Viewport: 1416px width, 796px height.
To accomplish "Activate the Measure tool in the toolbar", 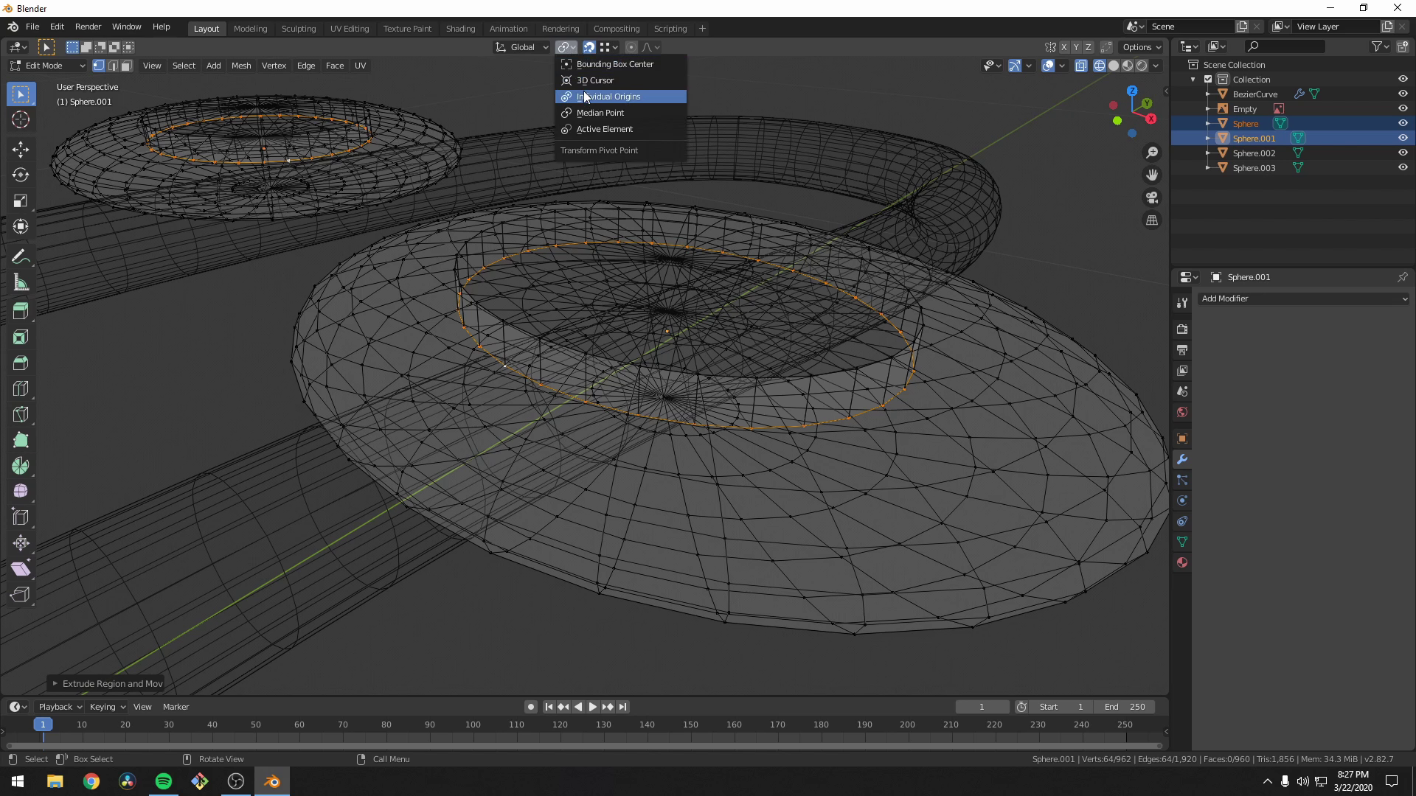I will (x=20, y=282).
